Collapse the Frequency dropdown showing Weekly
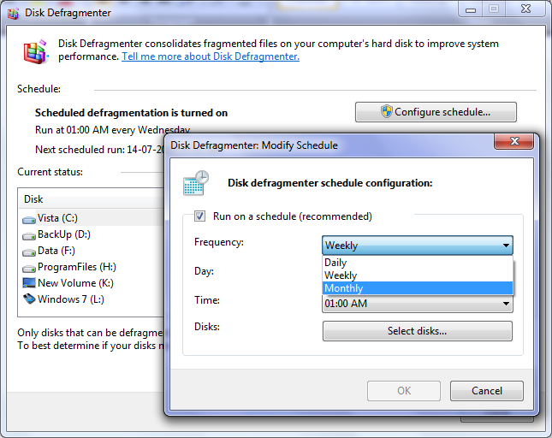 [505, 246]
